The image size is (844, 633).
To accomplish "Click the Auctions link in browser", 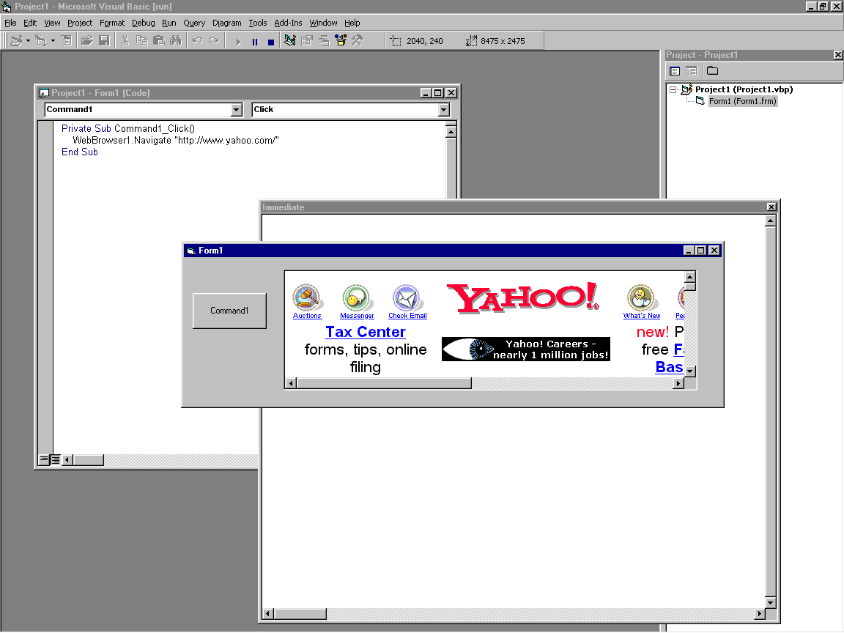I will (307, 316).
